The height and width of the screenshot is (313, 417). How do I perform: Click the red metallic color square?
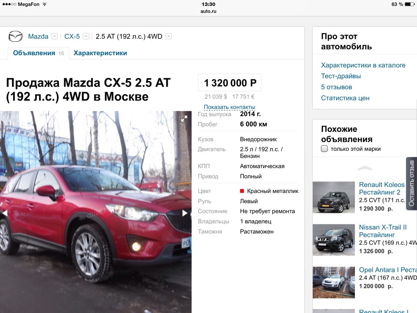[x=242, y=191]
